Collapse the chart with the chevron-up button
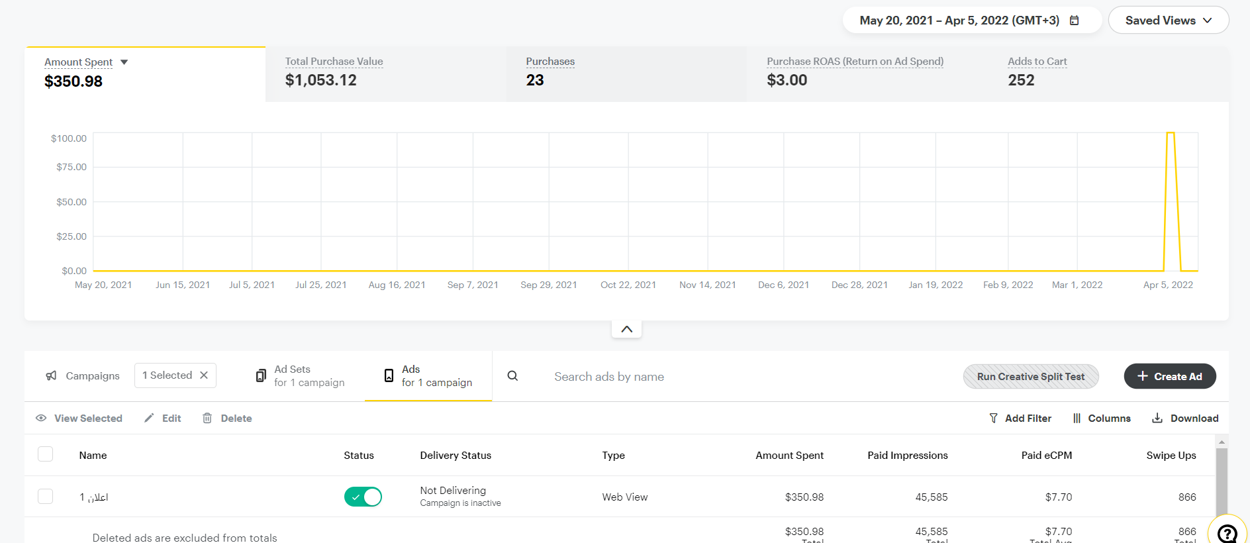The width and height of the screenshot is (1250, 543). [626, 329]
